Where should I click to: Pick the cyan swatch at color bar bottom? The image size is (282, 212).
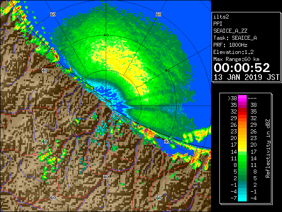click(x=242, y=198)
